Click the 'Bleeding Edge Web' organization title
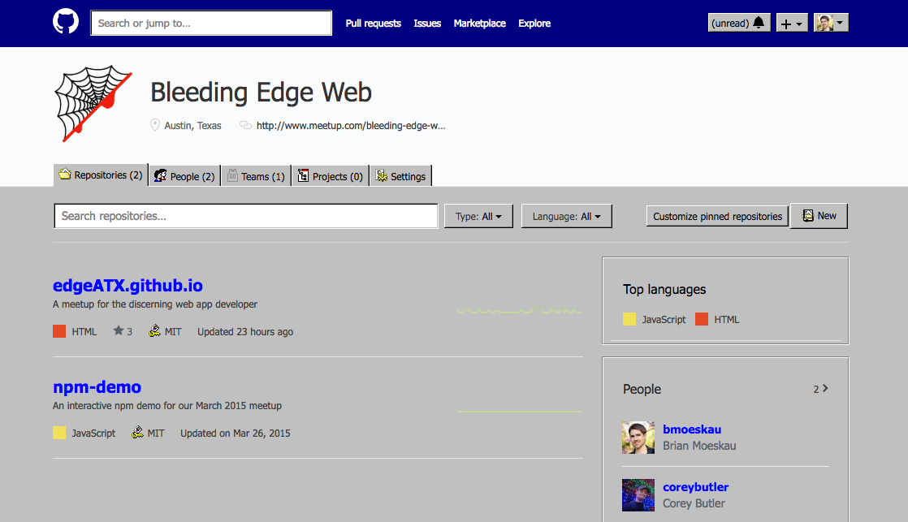This screenshot has height=522, width=908. click(262, 92)
